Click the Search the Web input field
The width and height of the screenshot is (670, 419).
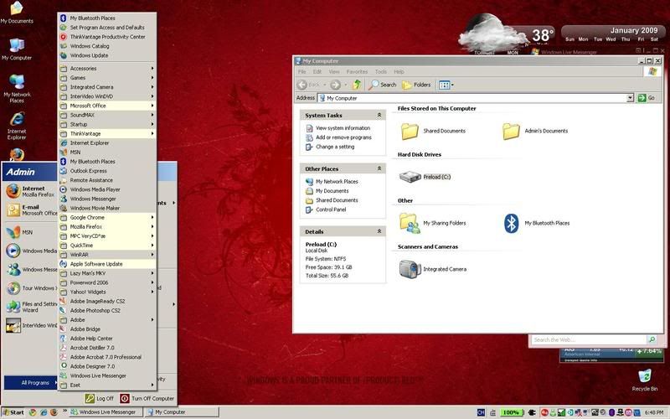click(589, 339)
